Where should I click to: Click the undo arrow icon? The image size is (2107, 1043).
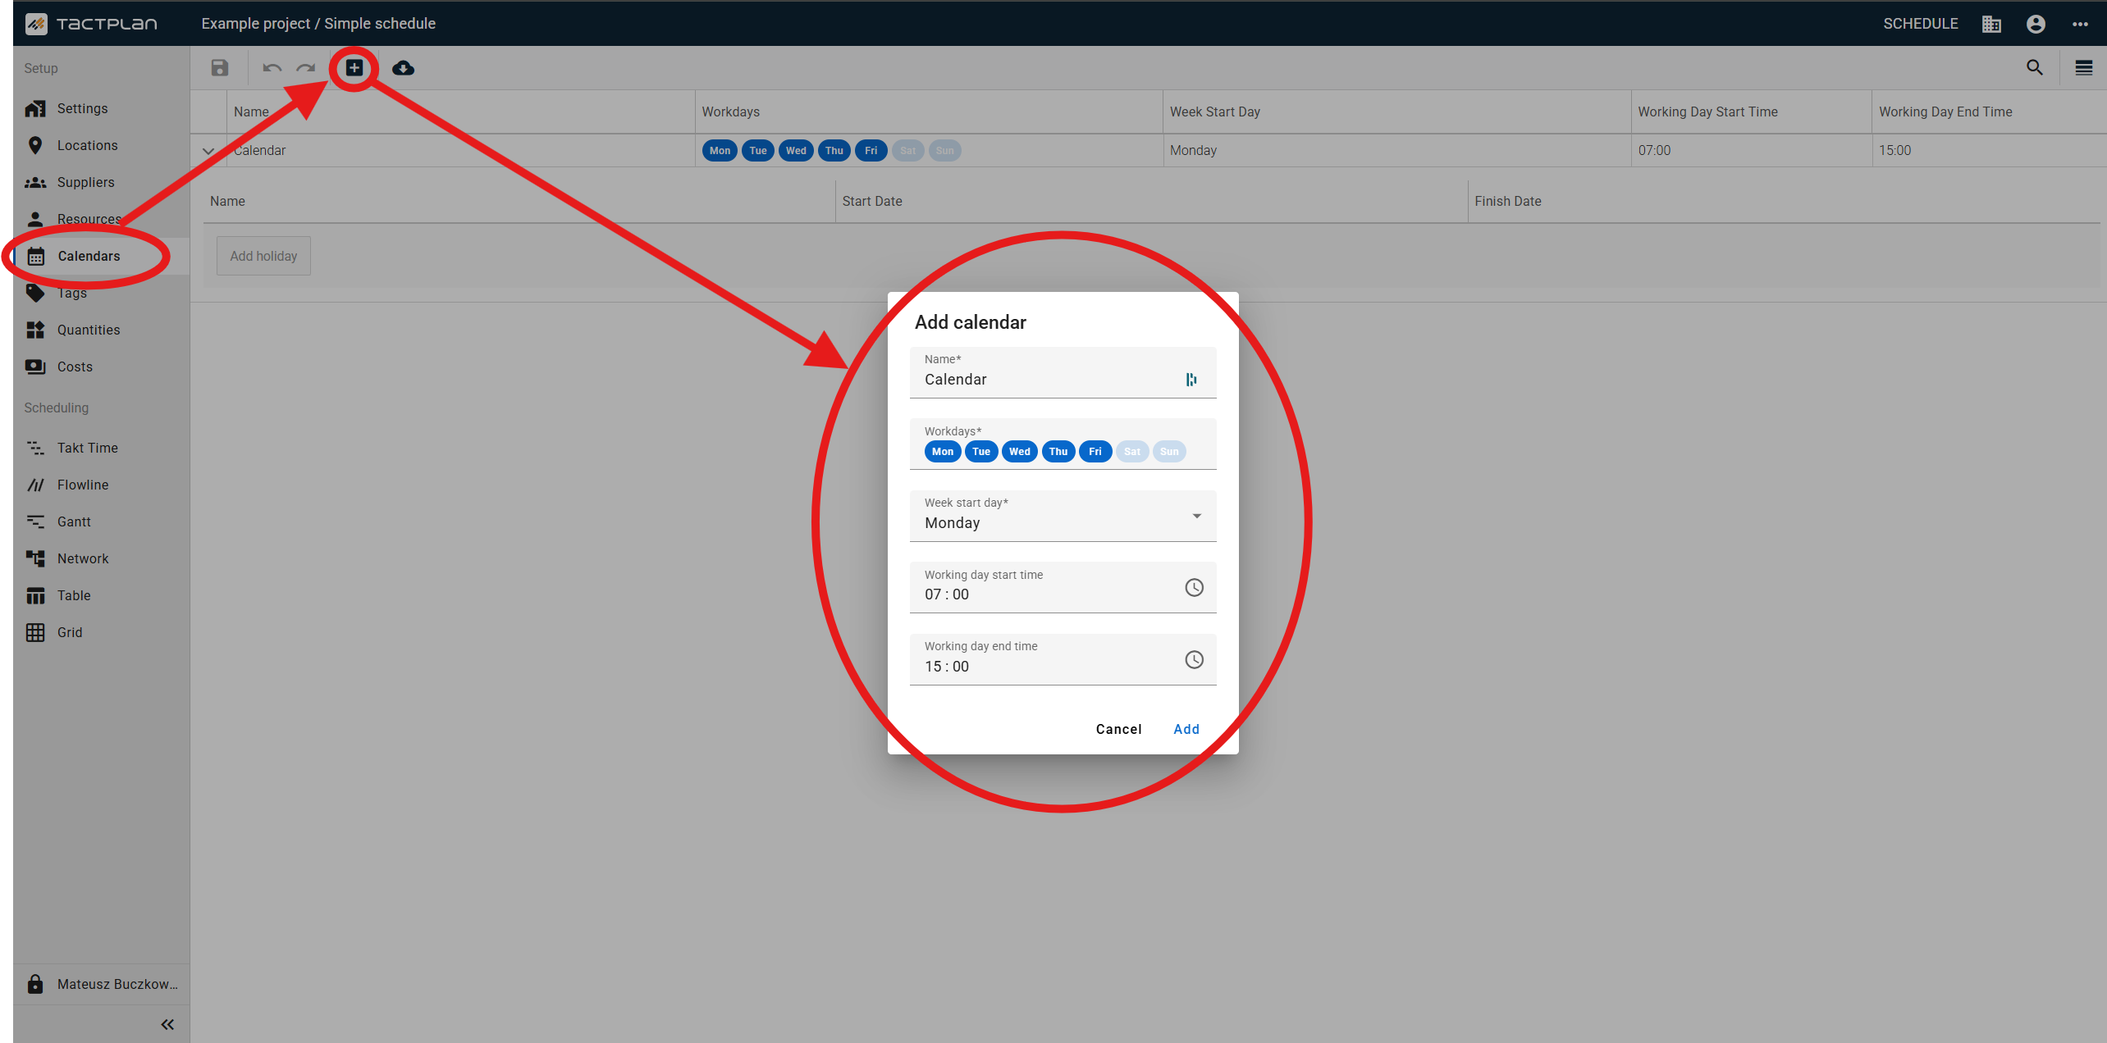point(272,68)
